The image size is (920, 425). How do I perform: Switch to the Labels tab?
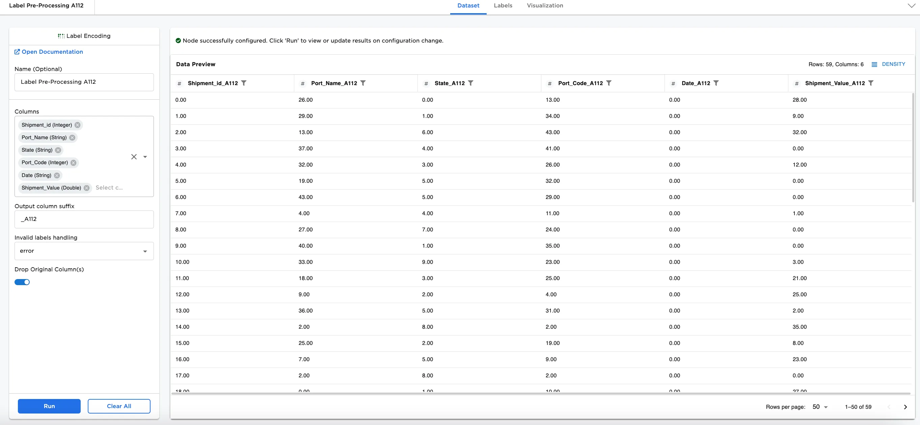pyautogui.click(x=503, y=6)
